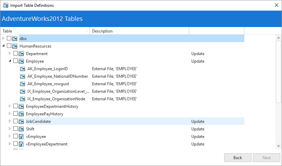Select the vEmployeeDepartment row label
Screen dimensions: 282x166
pyautogui.click(x=47, y=144)
